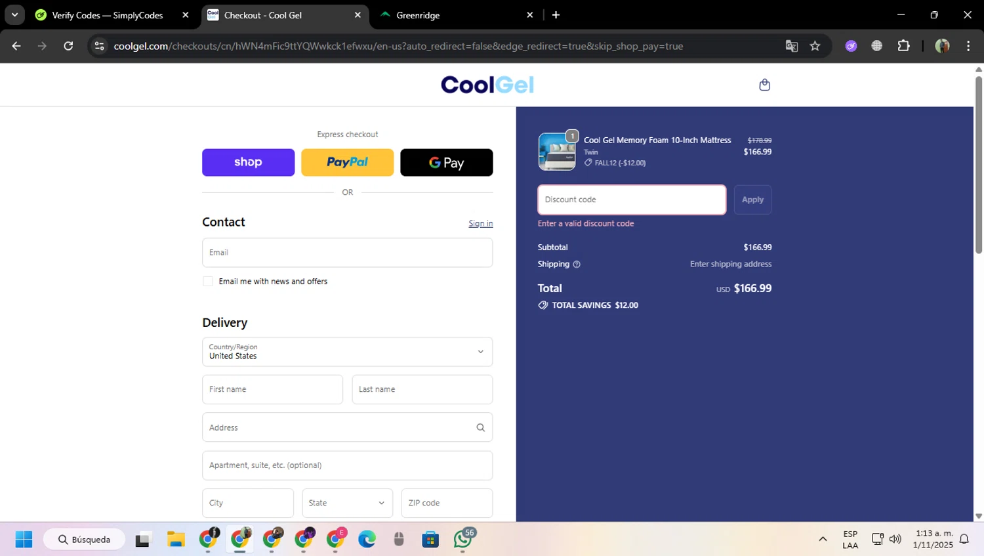Open a new browser tab
Screen dimensions: 984x556
pos(556,15)
